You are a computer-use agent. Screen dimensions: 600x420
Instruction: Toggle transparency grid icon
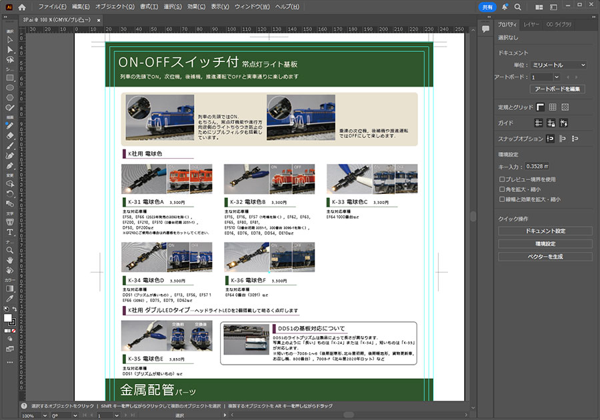(565, 107)
